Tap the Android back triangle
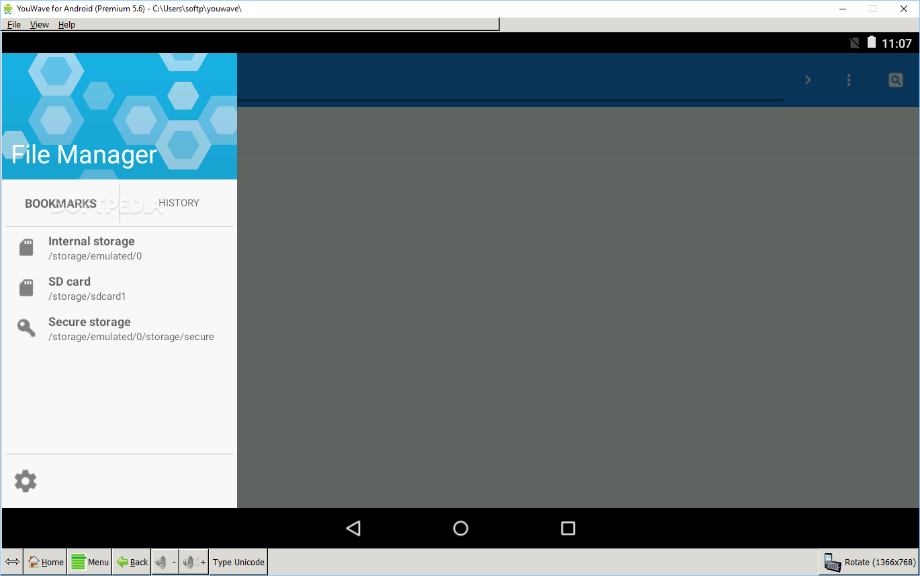 tap(353, 528)
